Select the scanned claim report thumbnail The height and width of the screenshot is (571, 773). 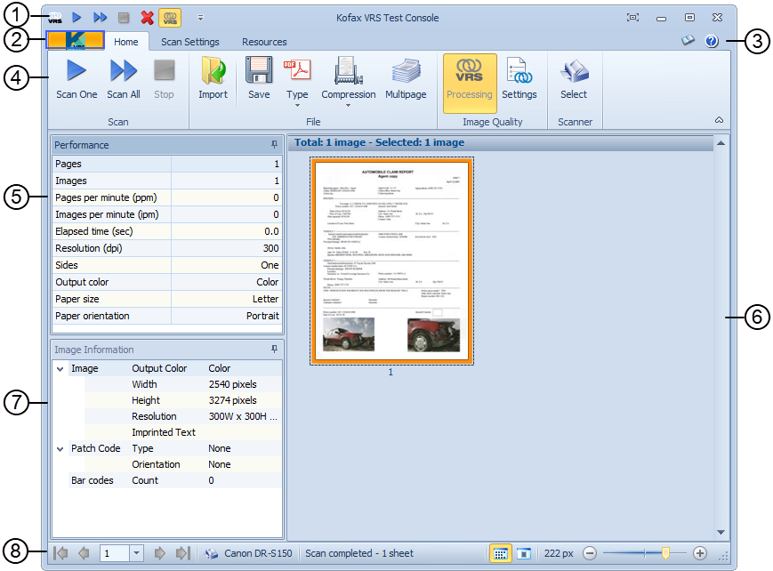(x=391, y=261)
